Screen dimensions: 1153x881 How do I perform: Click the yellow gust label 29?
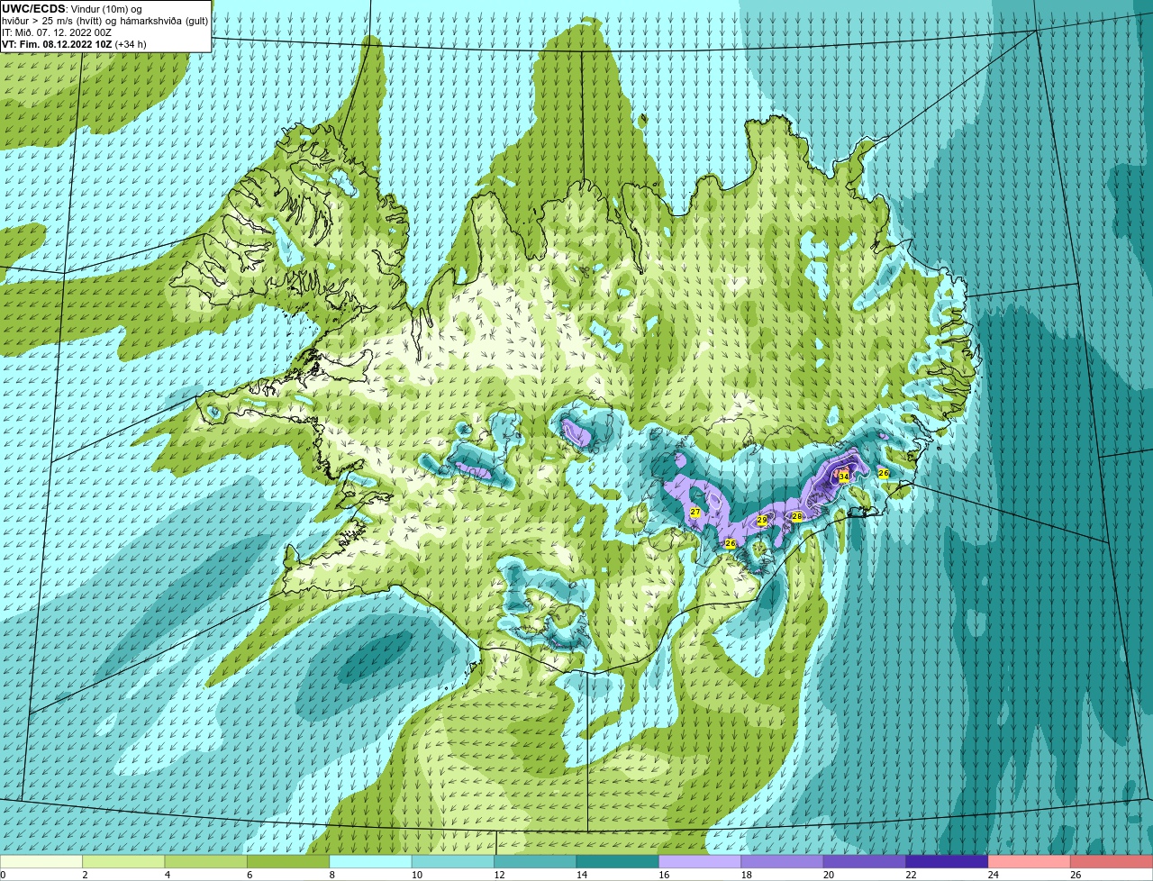(x=762, y=521)
